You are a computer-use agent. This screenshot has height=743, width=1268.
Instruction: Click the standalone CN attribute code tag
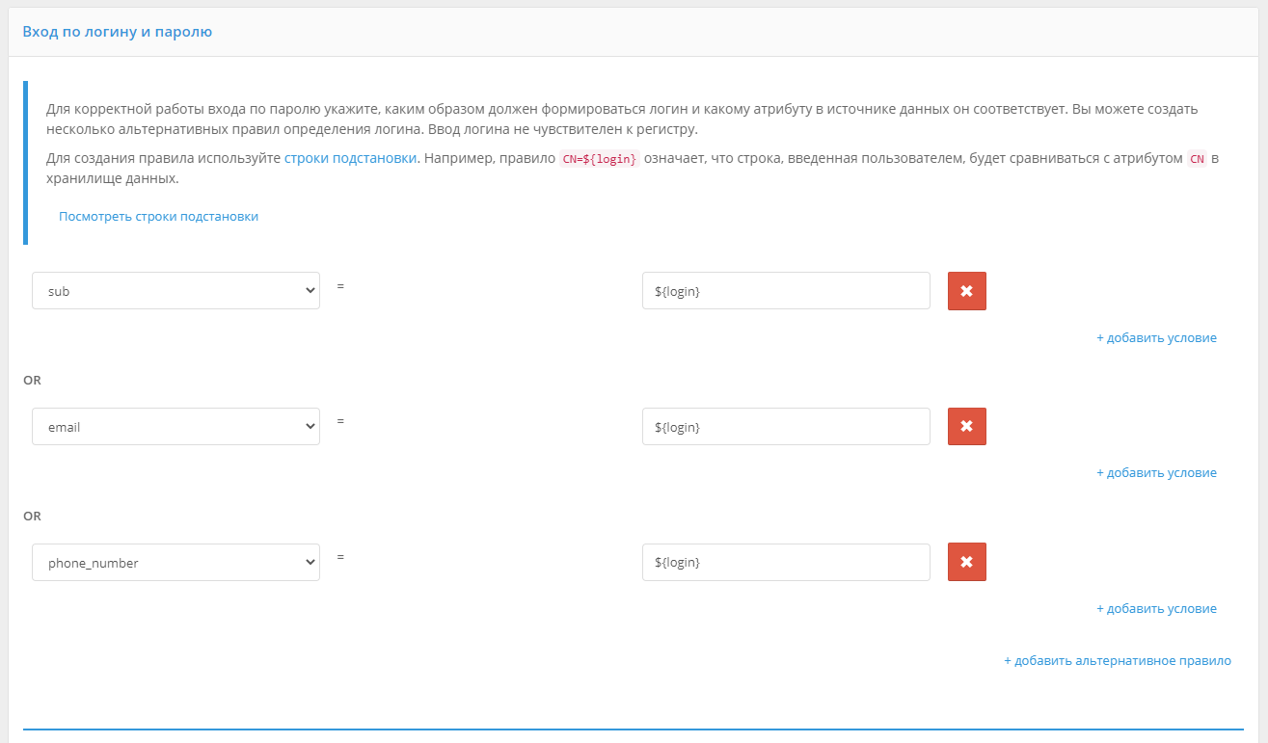[x=1197, y=159]
